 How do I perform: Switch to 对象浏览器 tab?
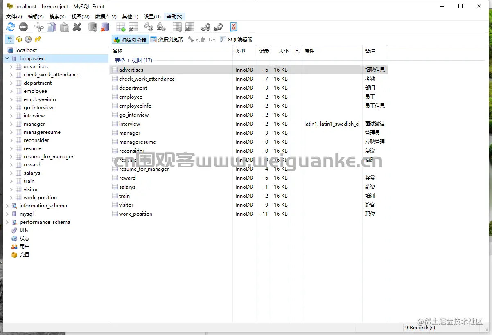point(130,40)
